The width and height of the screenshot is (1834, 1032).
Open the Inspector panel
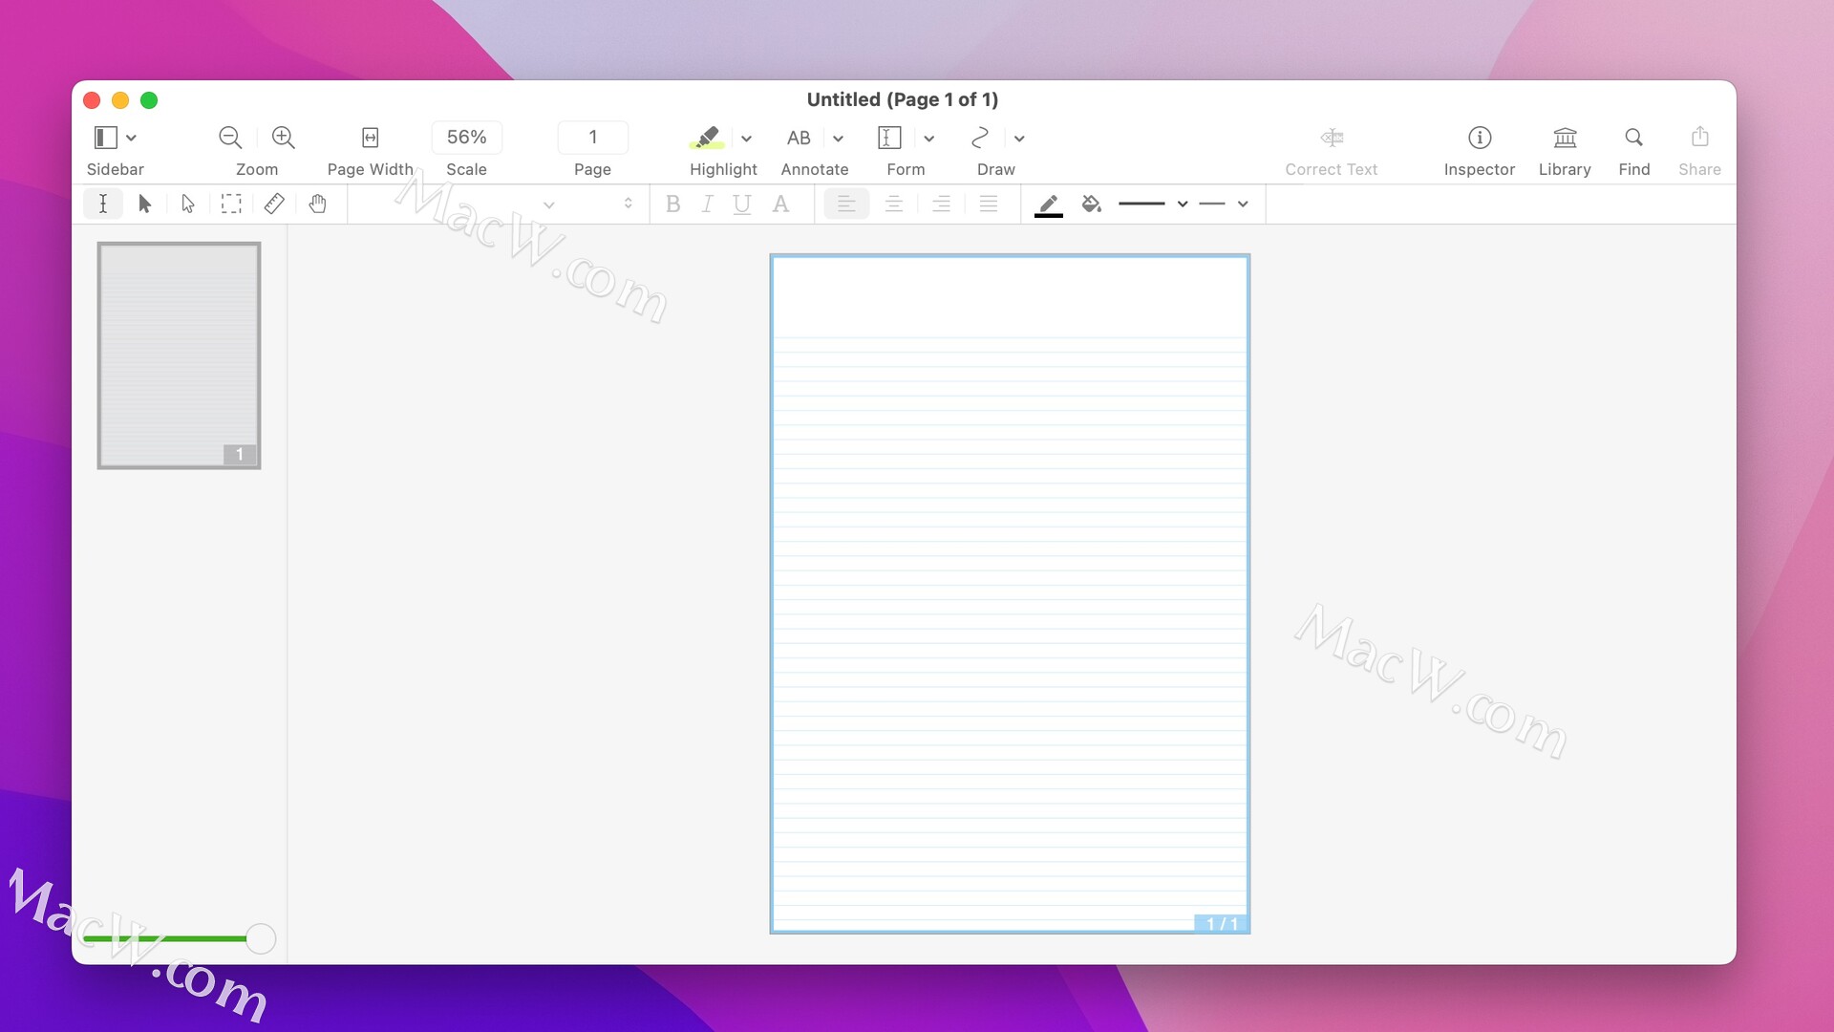click(1480, 138)
